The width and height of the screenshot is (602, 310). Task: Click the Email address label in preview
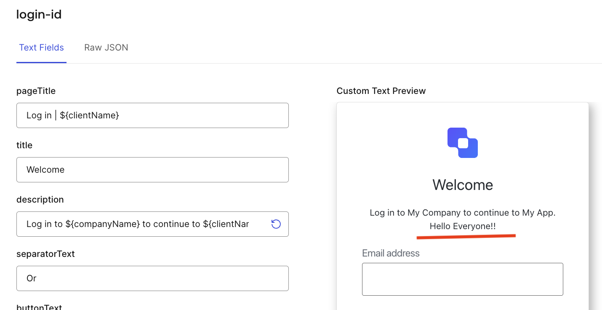391,253
